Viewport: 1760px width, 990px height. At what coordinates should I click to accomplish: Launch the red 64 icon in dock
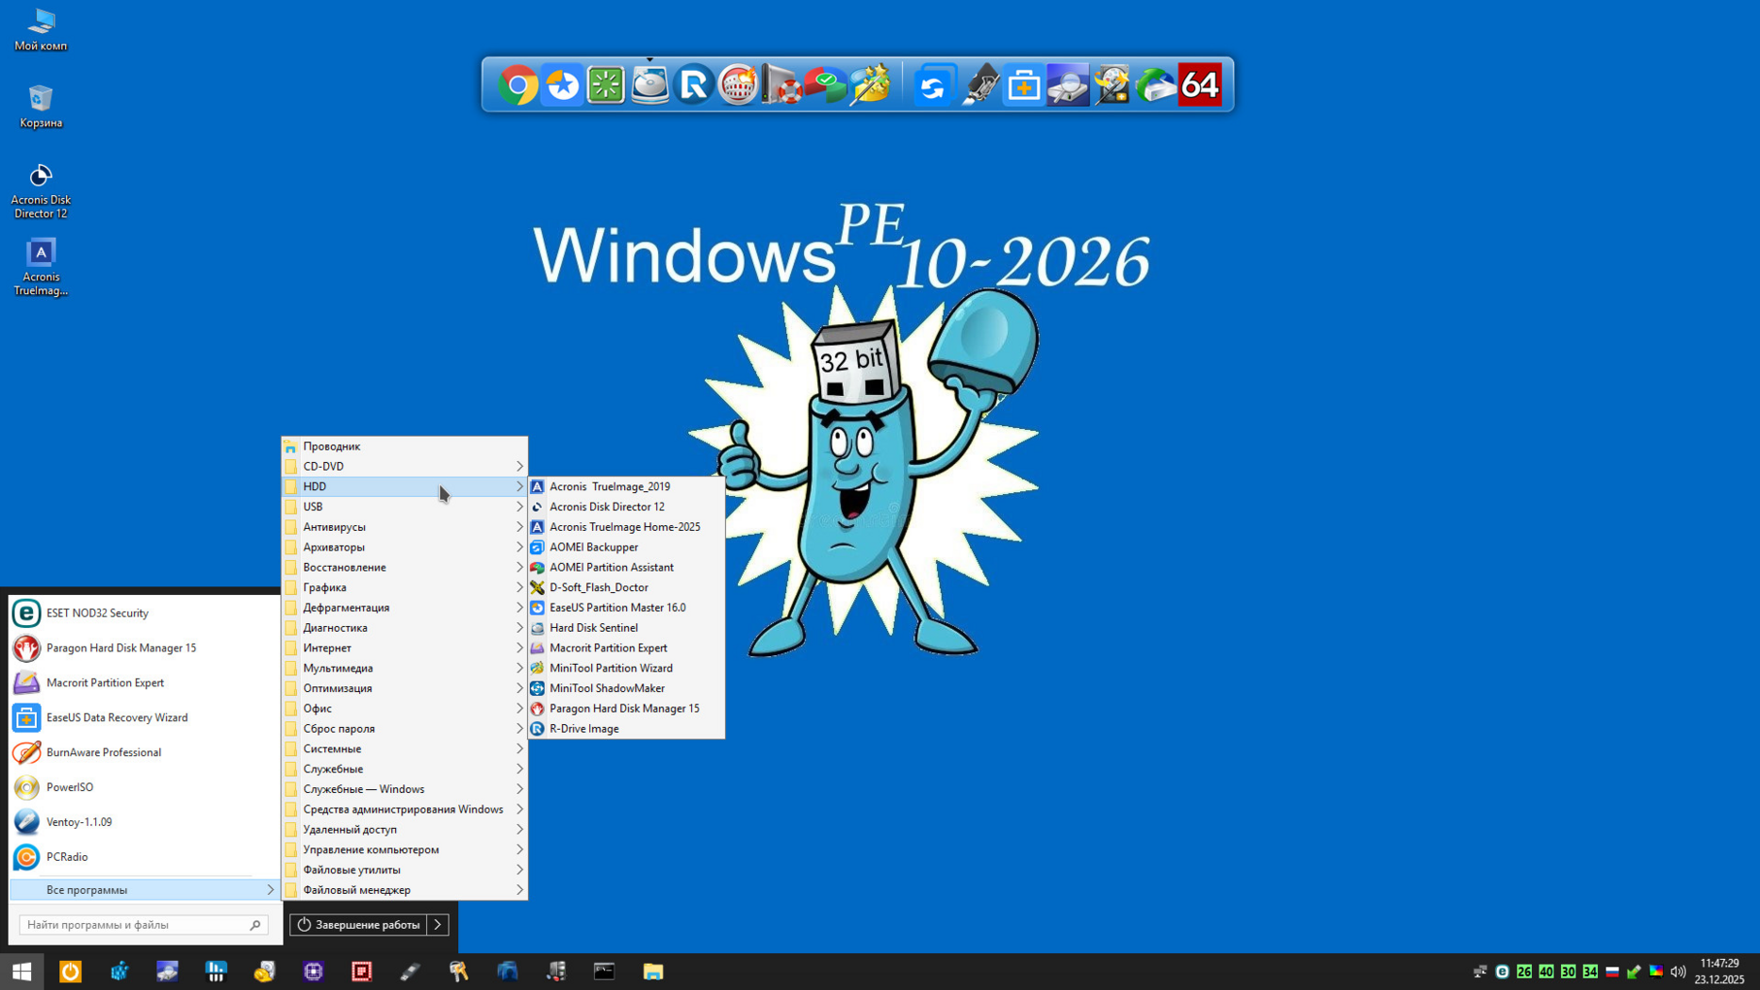[x=1199, y=85]
